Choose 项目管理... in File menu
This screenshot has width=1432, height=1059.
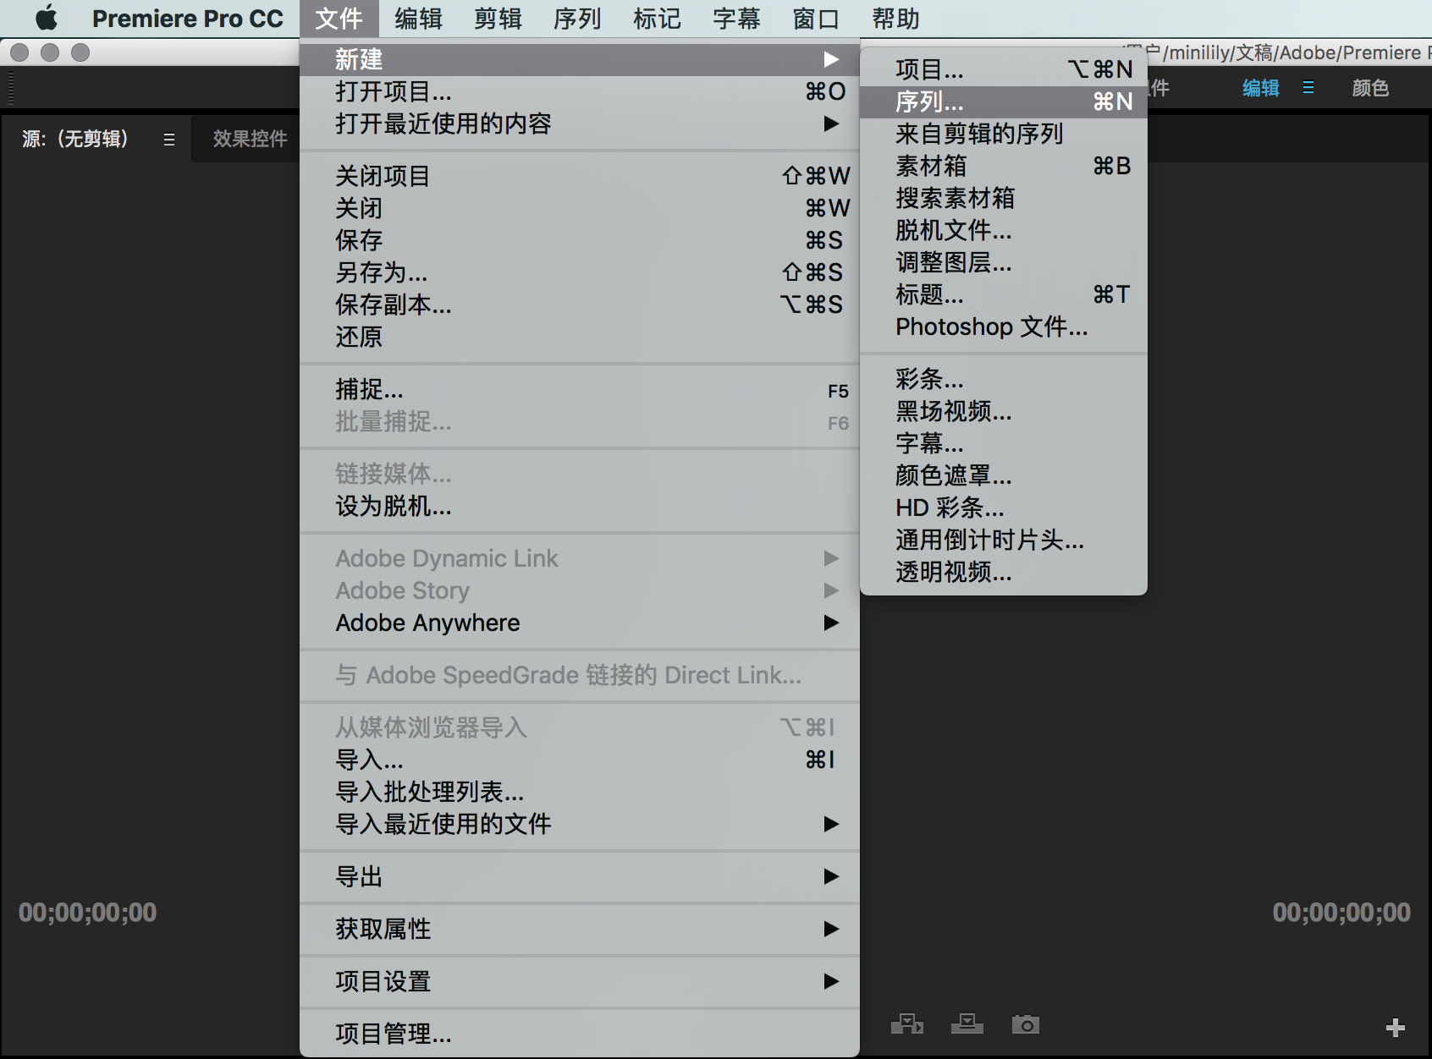click(580, 1034)
